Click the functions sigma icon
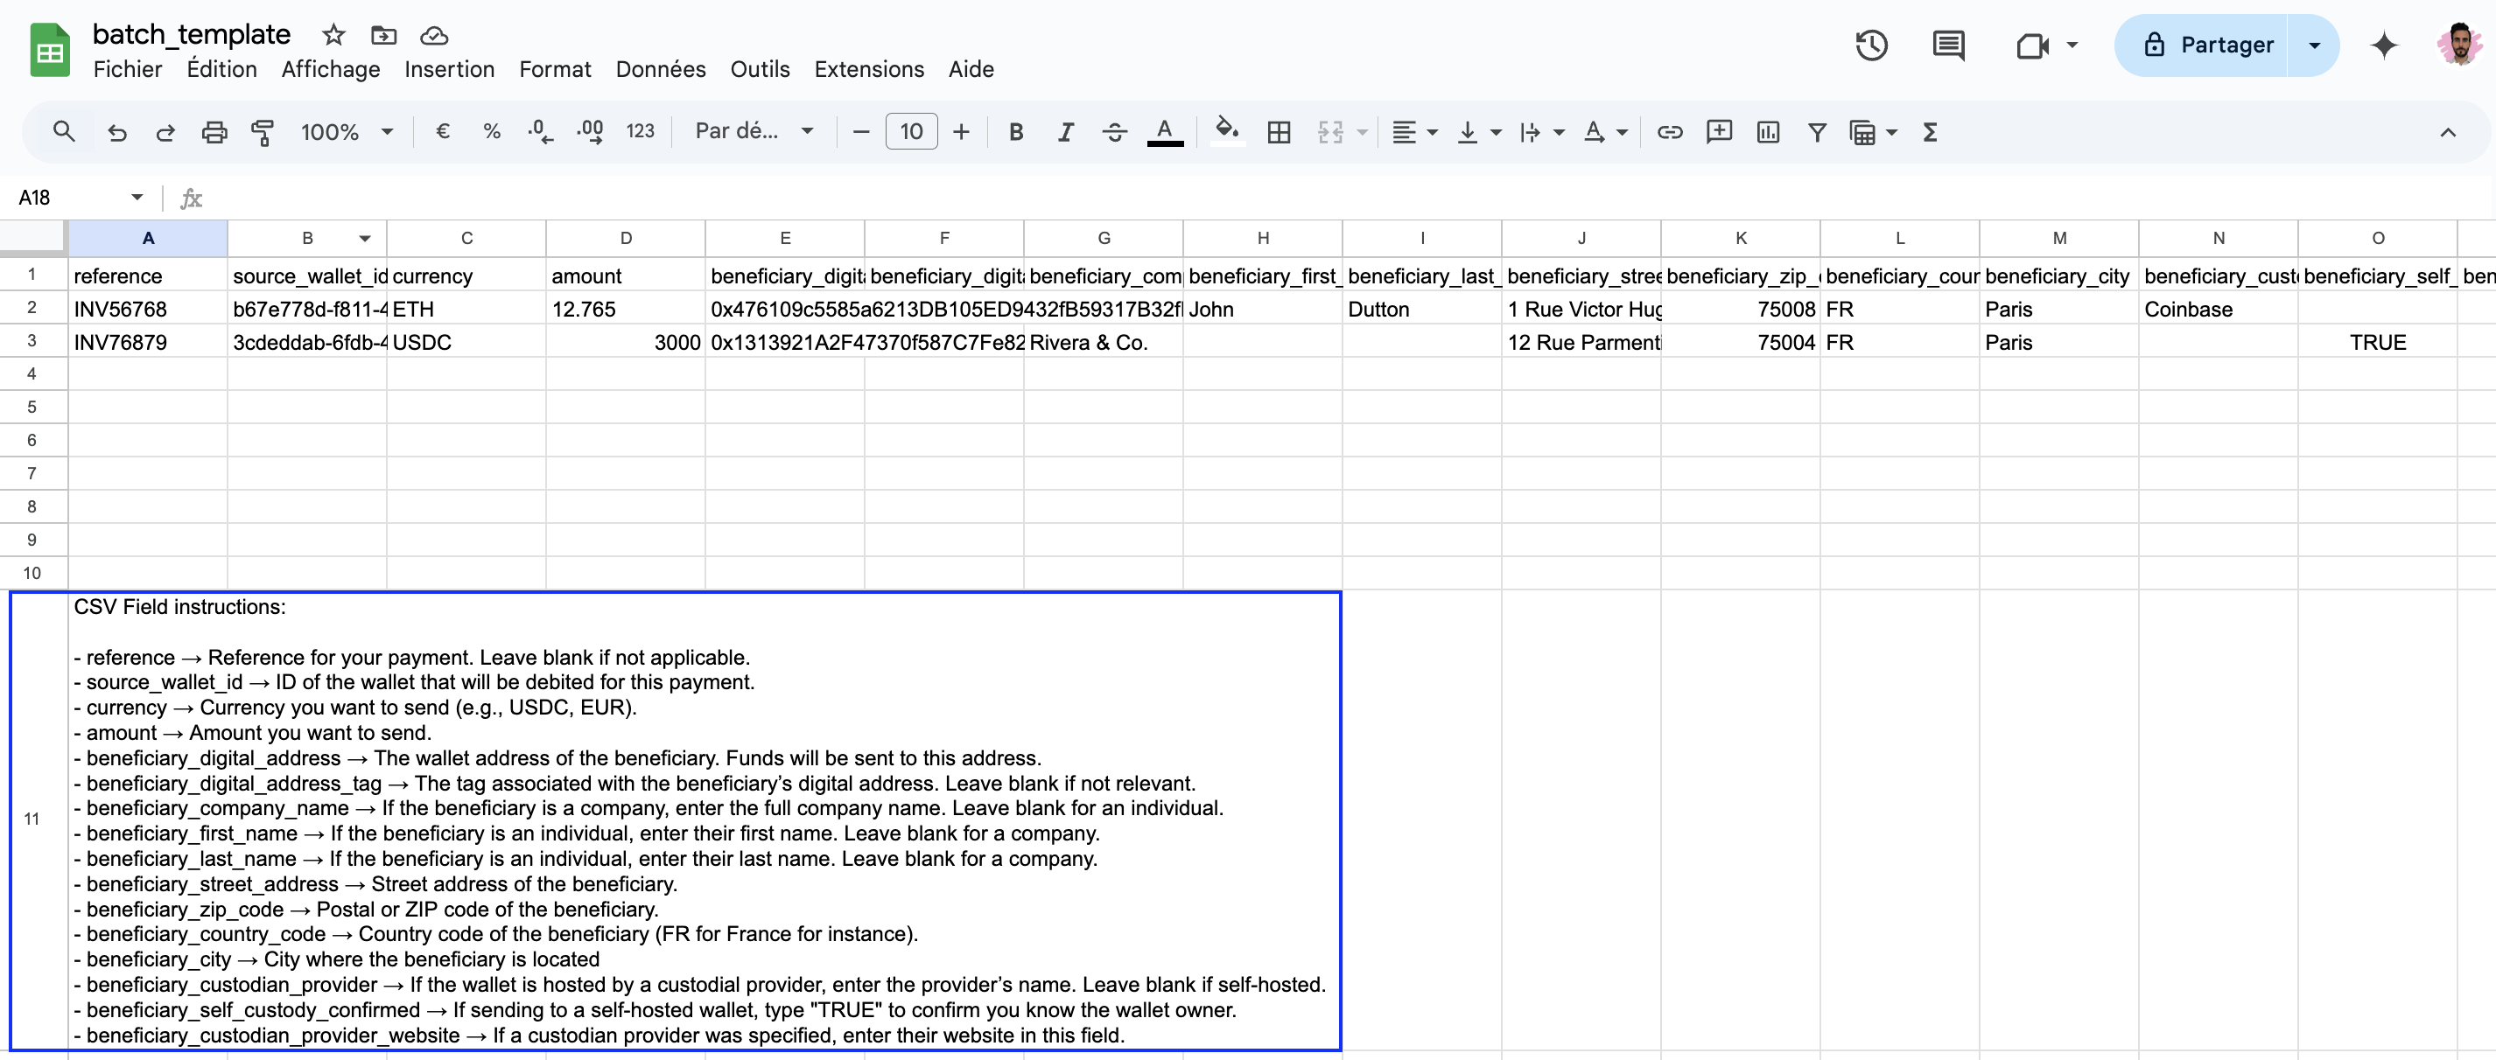The height and width of the screenshot is (1060, 2496). click(x=1929, y=132)
